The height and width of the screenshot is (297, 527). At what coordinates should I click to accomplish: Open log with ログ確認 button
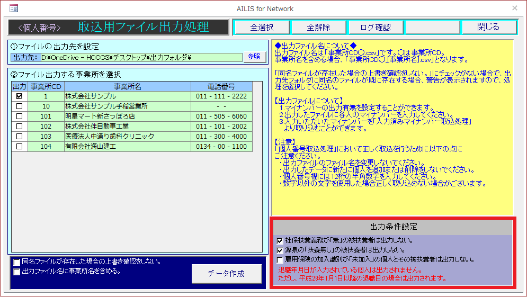click(375, 28)
